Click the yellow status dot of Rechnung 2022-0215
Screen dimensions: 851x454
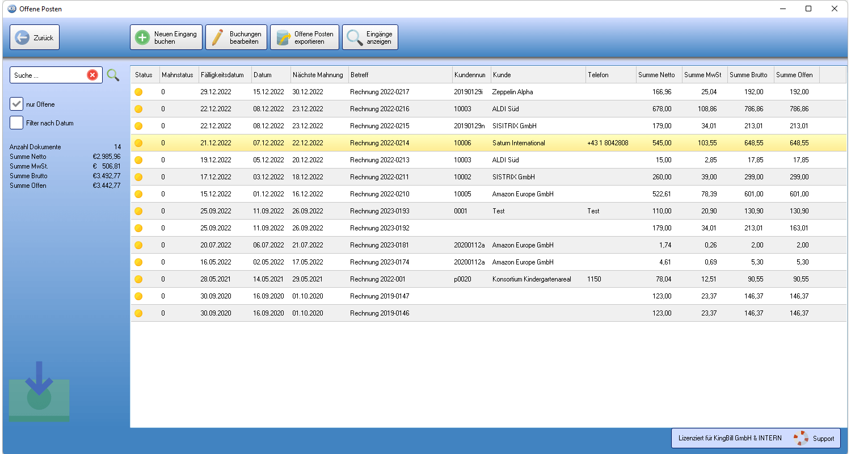coord(138,126)
